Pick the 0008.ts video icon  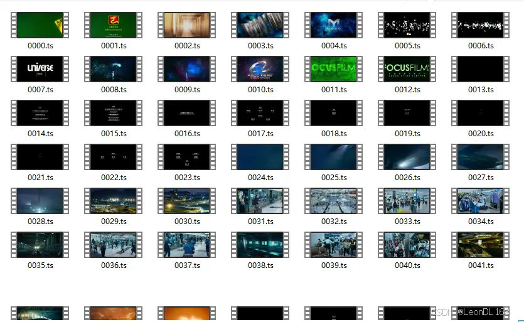(114, 69)
